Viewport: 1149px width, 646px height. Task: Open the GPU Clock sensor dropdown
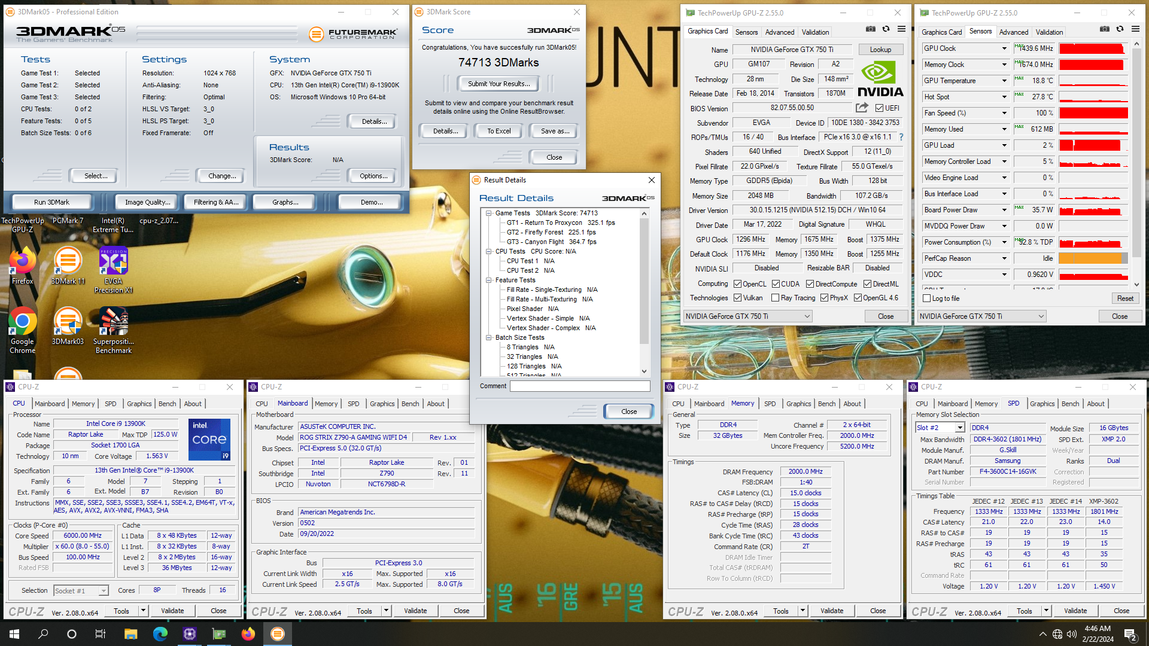point(1004,48)
